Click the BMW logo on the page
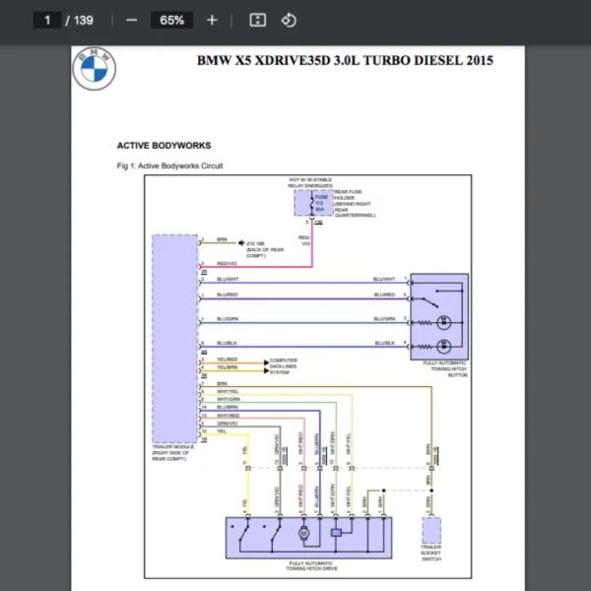The image size is (591, 591). pos(95,67)
